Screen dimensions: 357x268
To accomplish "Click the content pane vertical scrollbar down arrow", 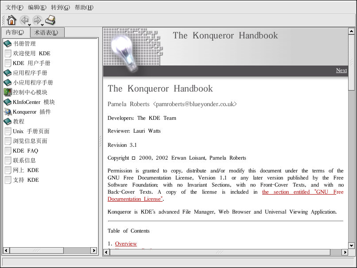I will point(351,245).
